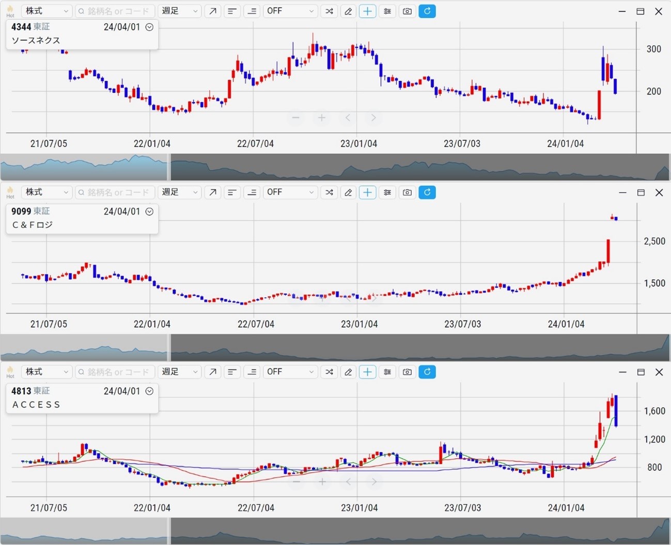Viewport: 671px width, 545px height.
Task: Expand the 4344 ソースネクス info panel chevron
Action: tap(149, 27)
